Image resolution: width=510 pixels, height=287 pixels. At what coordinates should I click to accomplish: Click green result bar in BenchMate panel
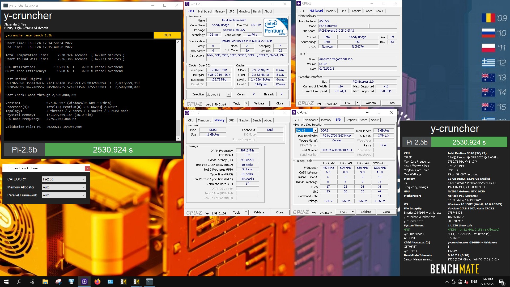469,142
